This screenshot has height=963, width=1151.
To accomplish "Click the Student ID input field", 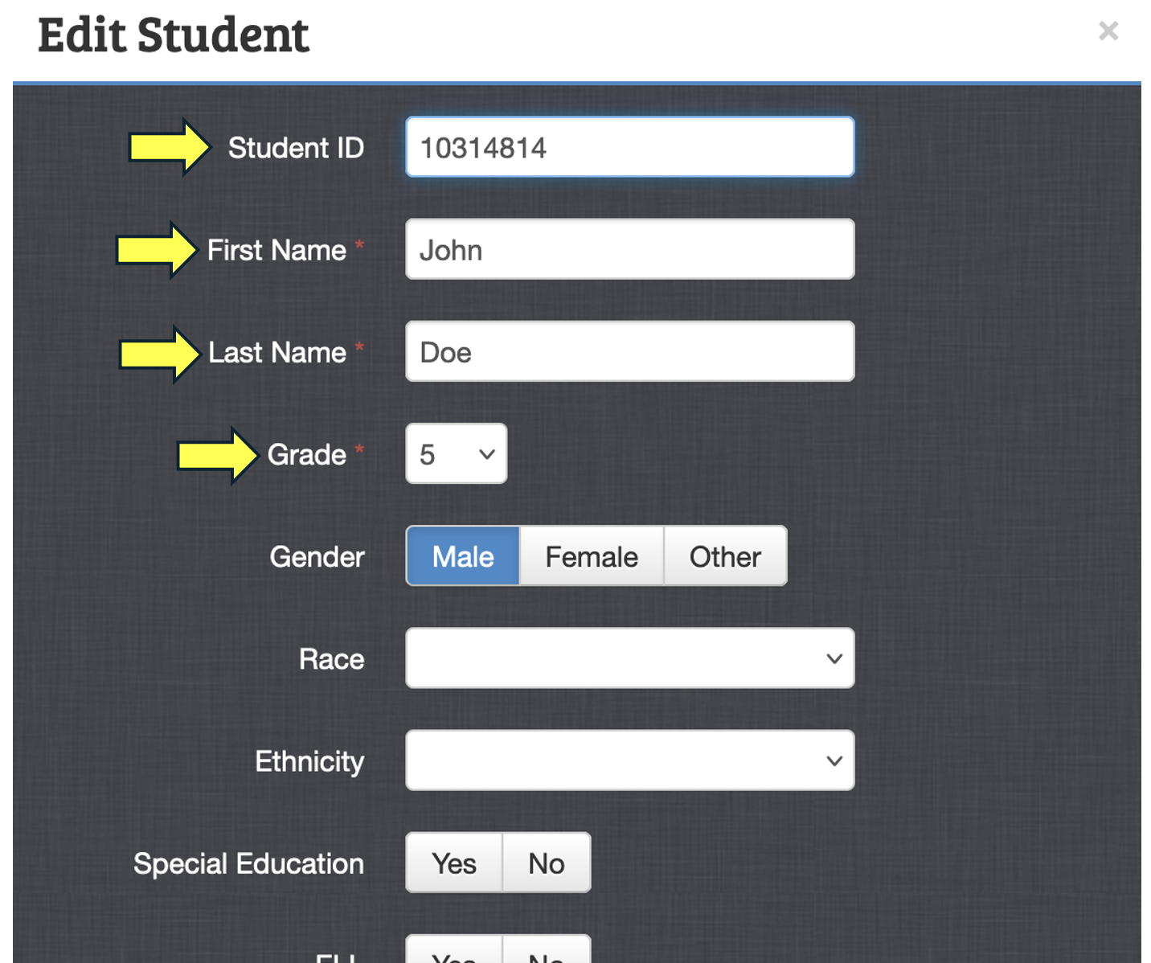I will coord(629,147).
